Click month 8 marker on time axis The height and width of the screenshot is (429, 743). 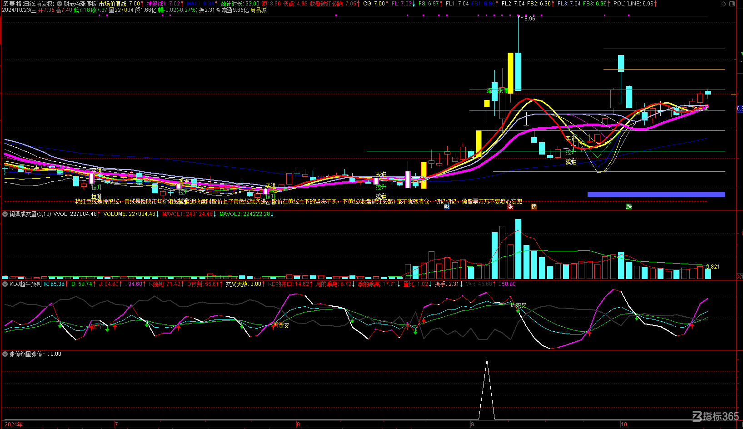[298, 424]
